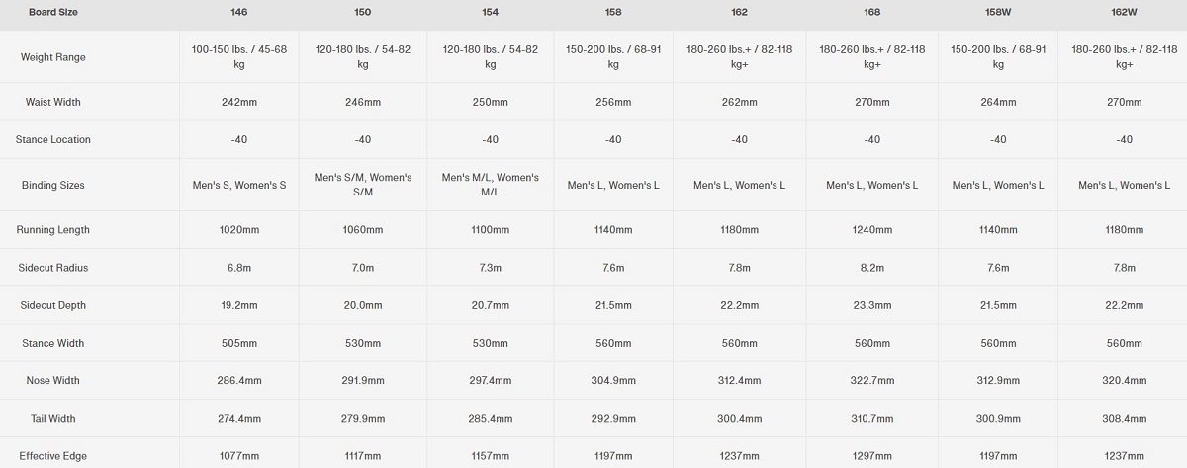Select the 158W column header
The image size is (1187, 468).
tap(997, 12)
